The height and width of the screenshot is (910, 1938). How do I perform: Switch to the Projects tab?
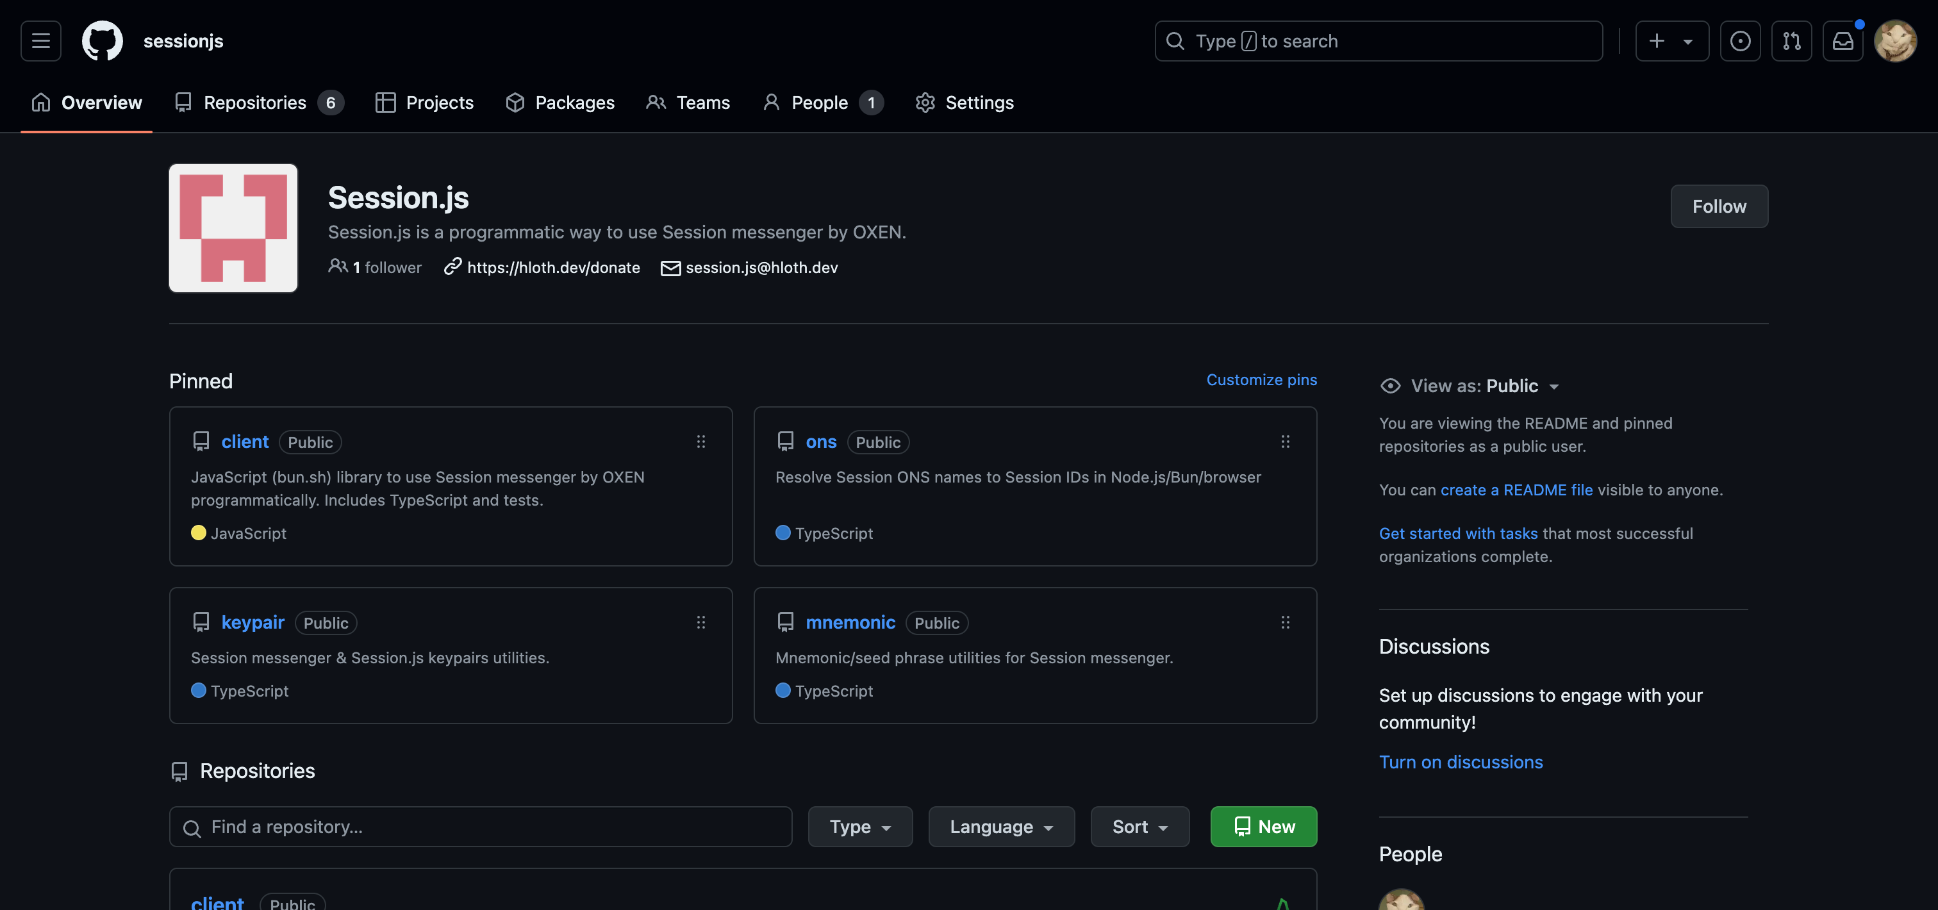pos(424,103)
